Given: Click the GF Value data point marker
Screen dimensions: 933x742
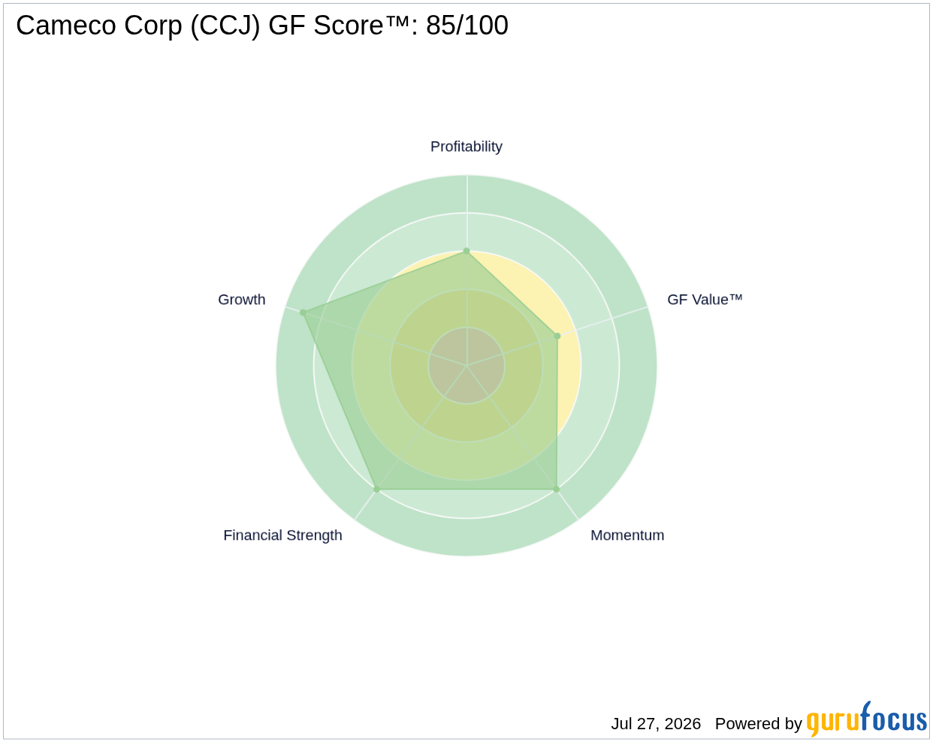Looking at the screenshot, I should click(x=557, y=336).
